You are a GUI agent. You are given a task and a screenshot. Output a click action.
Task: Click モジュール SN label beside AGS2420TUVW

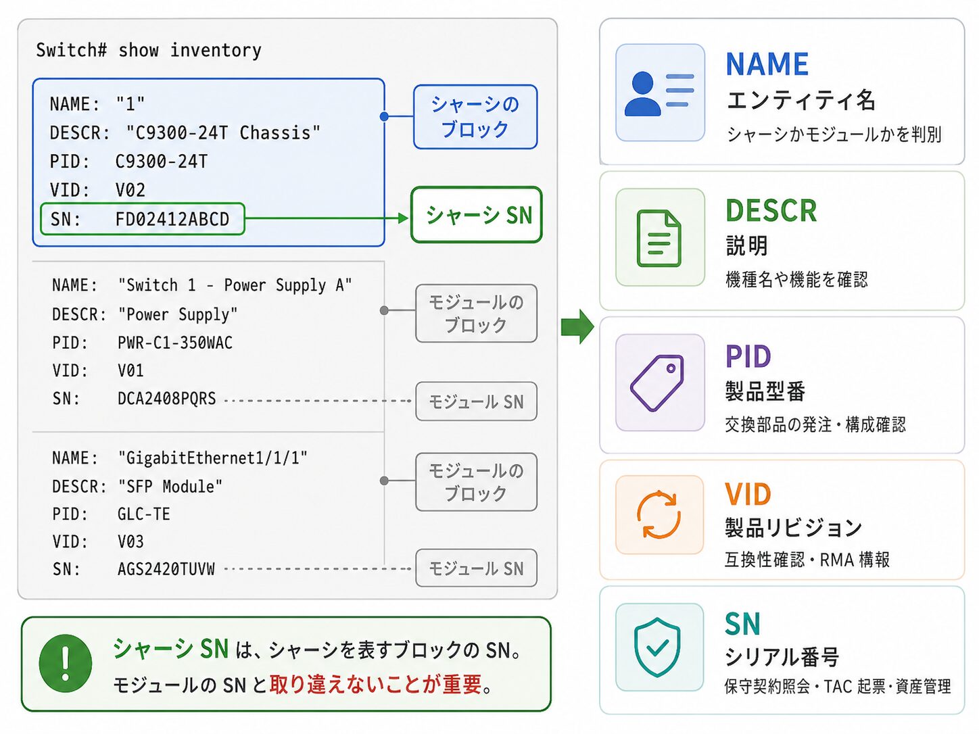(x=477, y=568)
